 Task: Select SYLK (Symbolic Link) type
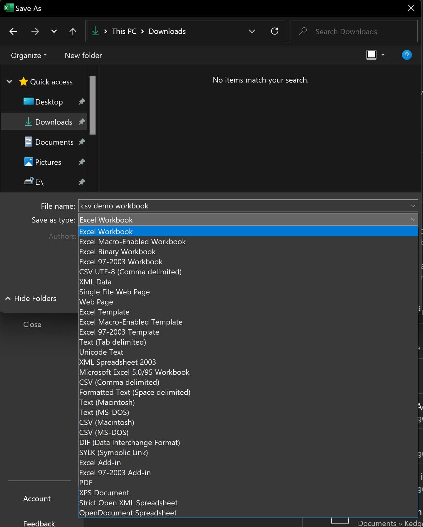tap(248, 453)
